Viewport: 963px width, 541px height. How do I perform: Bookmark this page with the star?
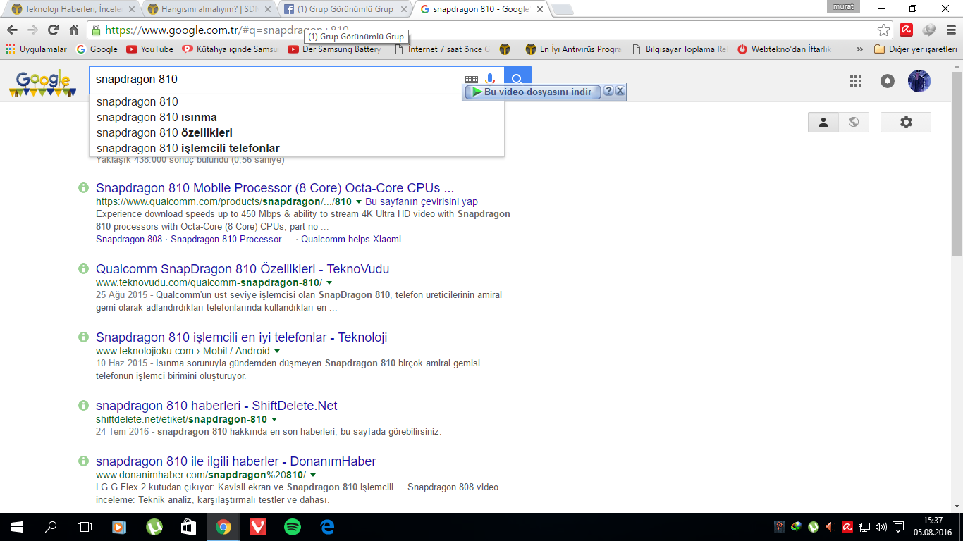point(883,30)
